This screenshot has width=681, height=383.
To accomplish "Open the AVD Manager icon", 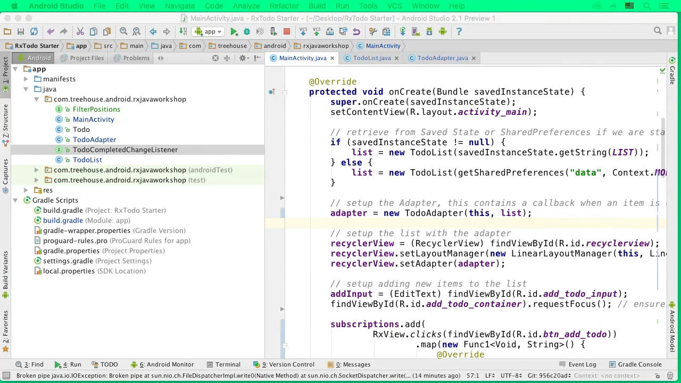I will 416,31.
